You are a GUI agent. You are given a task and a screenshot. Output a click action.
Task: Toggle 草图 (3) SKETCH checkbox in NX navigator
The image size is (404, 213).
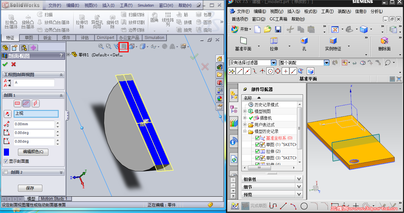pos(257,158)
